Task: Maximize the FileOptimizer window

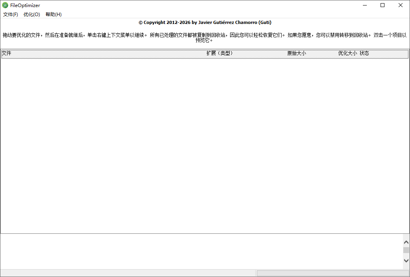Action: (x=383, y=5)
